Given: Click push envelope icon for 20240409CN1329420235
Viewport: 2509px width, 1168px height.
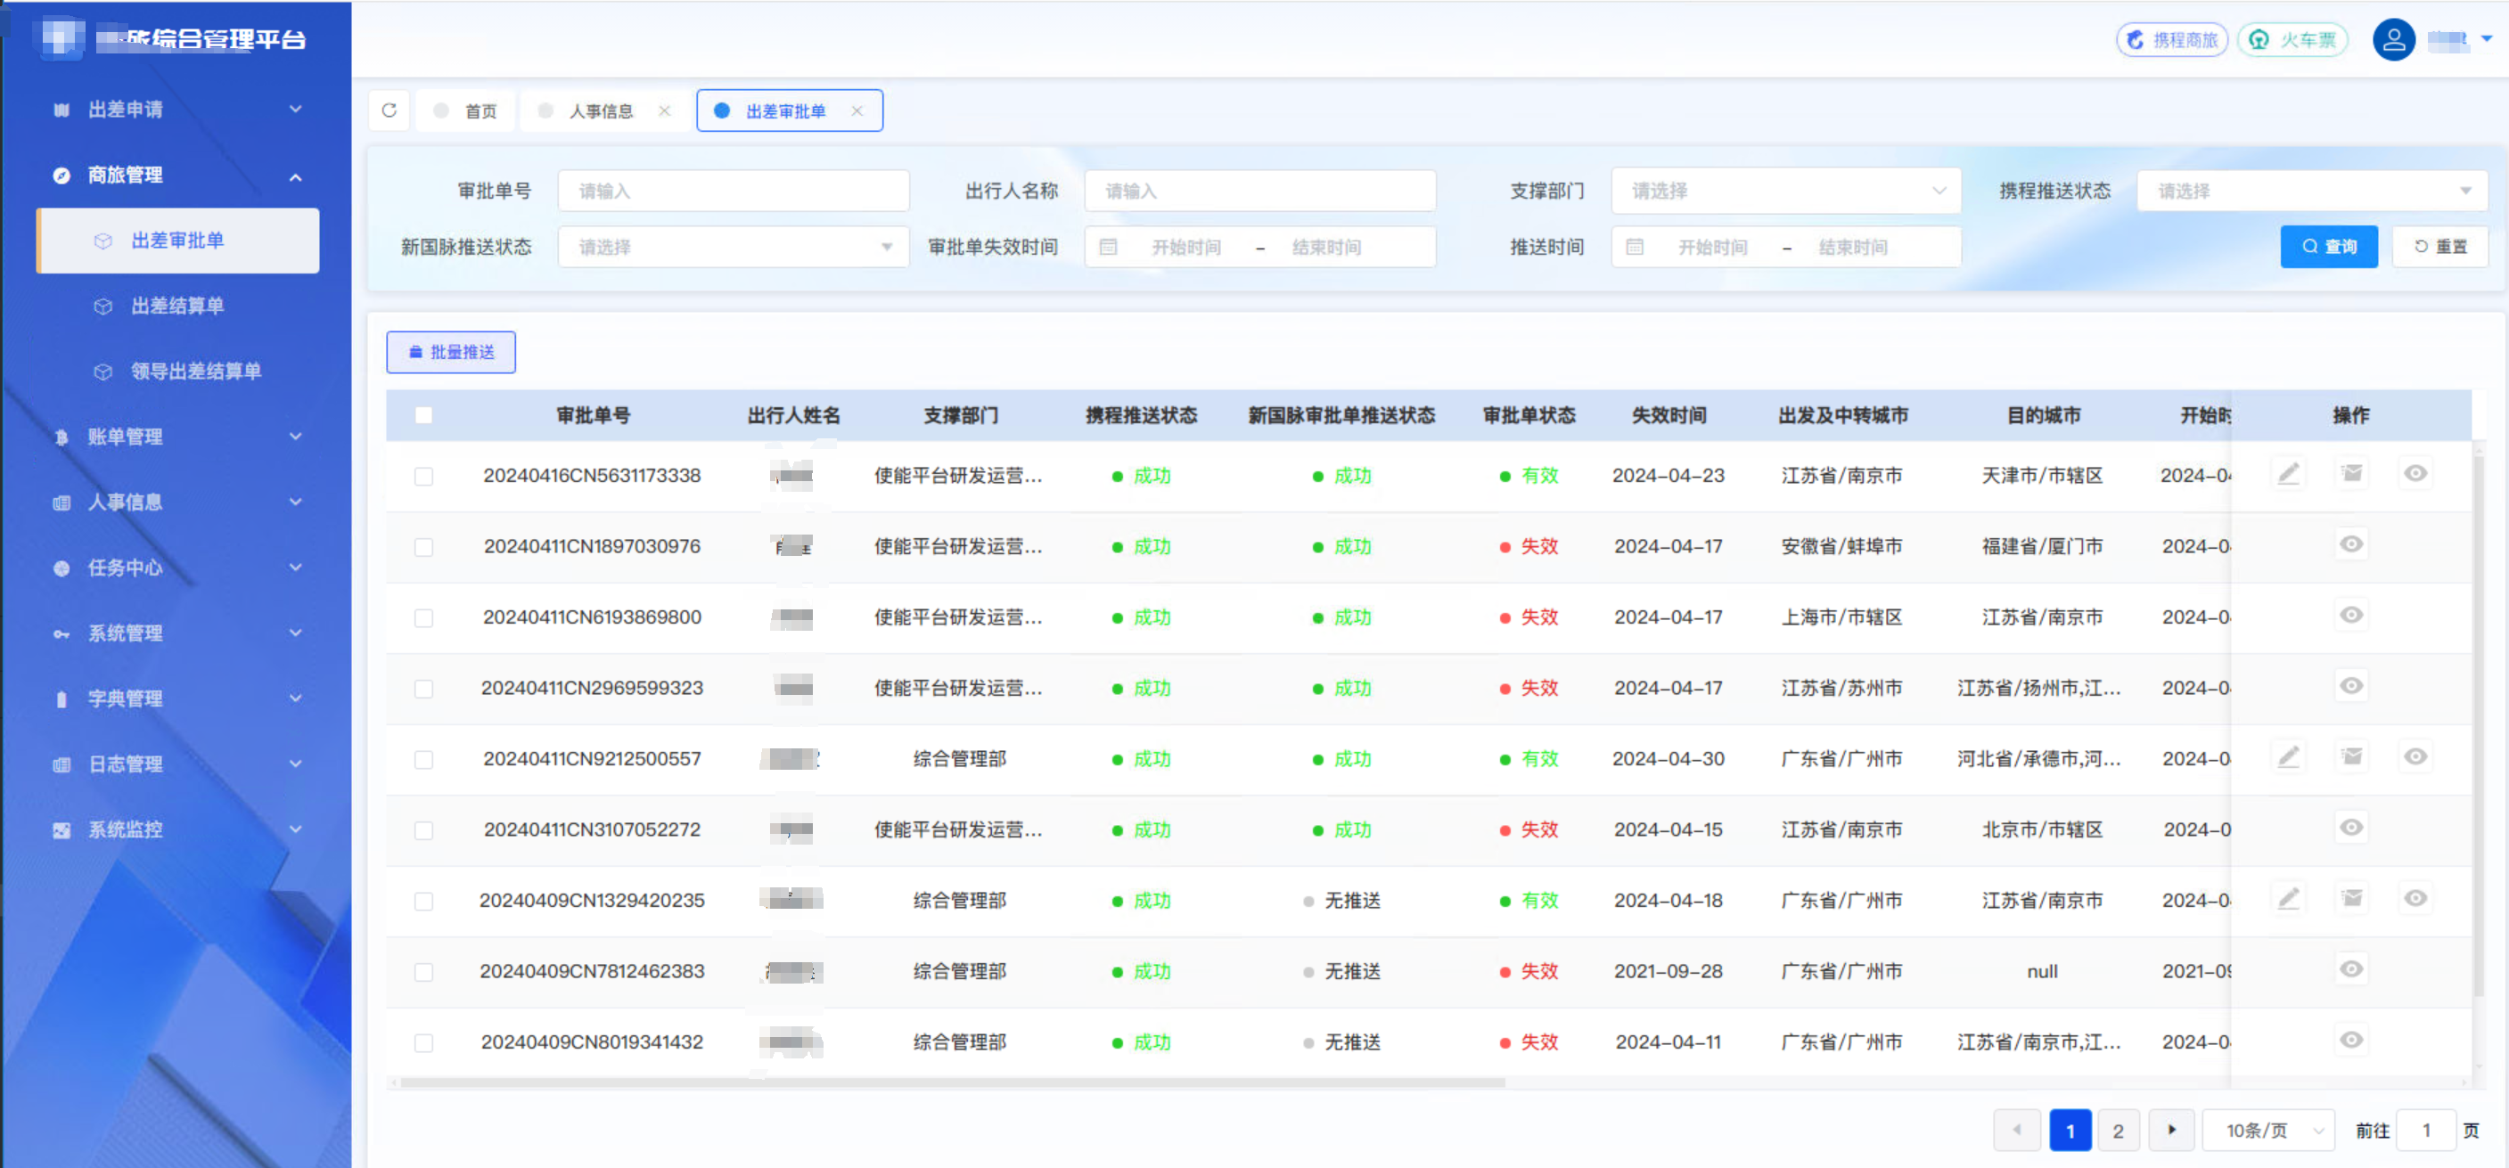Looking at the screenshot, I should (2351, 899).
